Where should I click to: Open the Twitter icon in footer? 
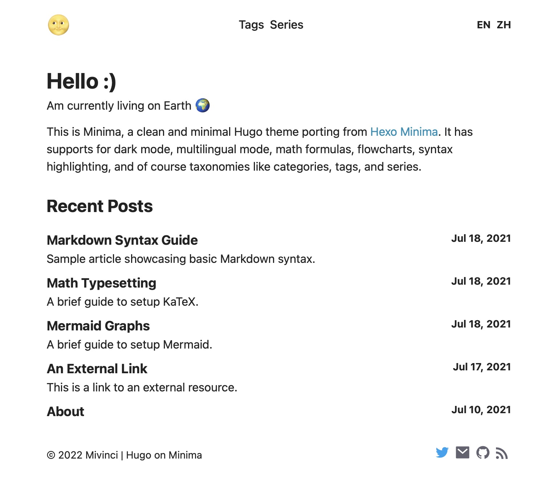coord(442,453)
